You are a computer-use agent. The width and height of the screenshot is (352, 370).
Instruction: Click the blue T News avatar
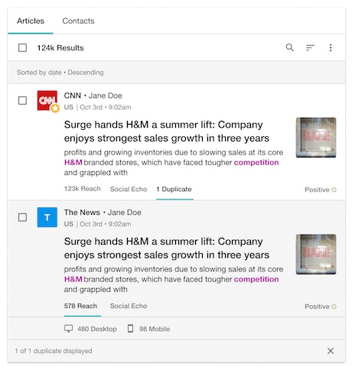click(x=47, y=217)
